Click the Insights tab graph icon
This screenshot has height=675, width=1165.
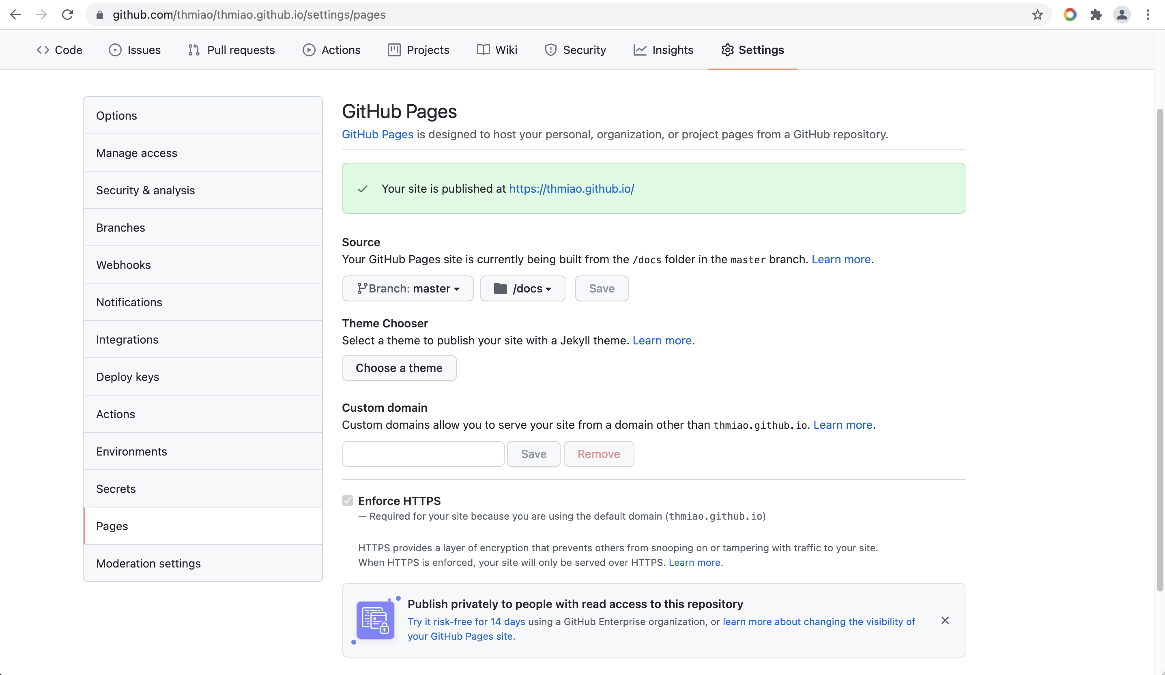tap(640, 50)
